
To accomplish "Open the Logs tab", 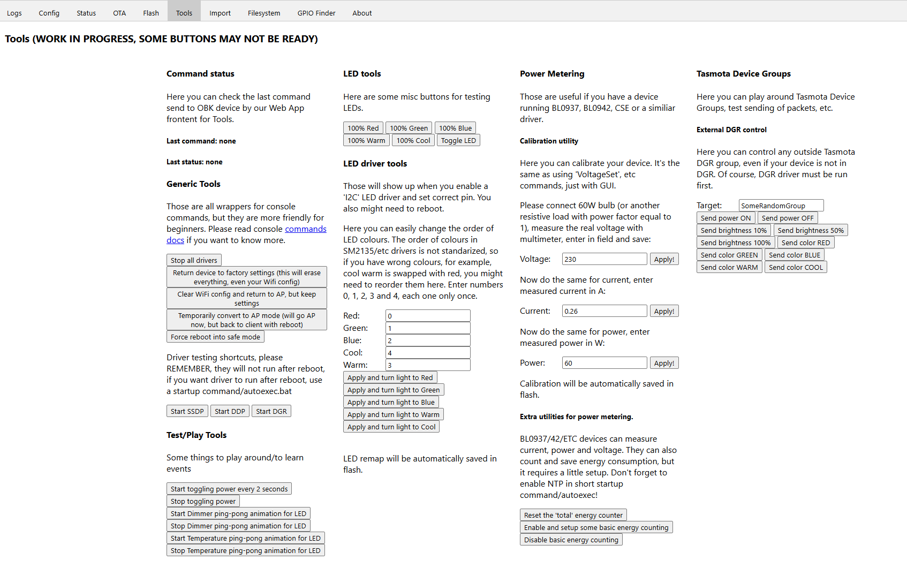I will [x=14, y=13].
